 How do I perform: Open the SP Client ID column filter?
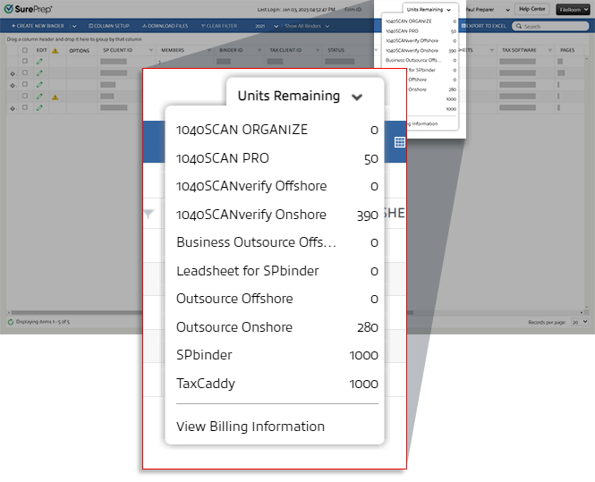tap(151, 50)
